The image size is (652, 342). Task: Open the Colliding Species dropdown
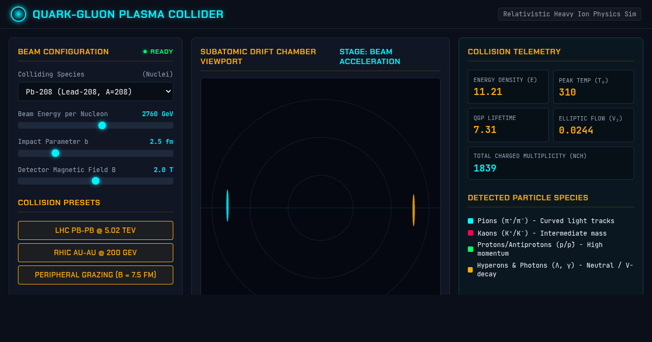coord(96,92)
